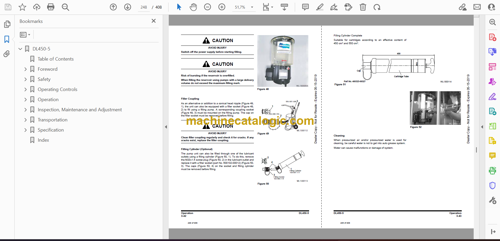500x241 pixels.
Task: Expand the Operation bookmark
Action: 26,100
